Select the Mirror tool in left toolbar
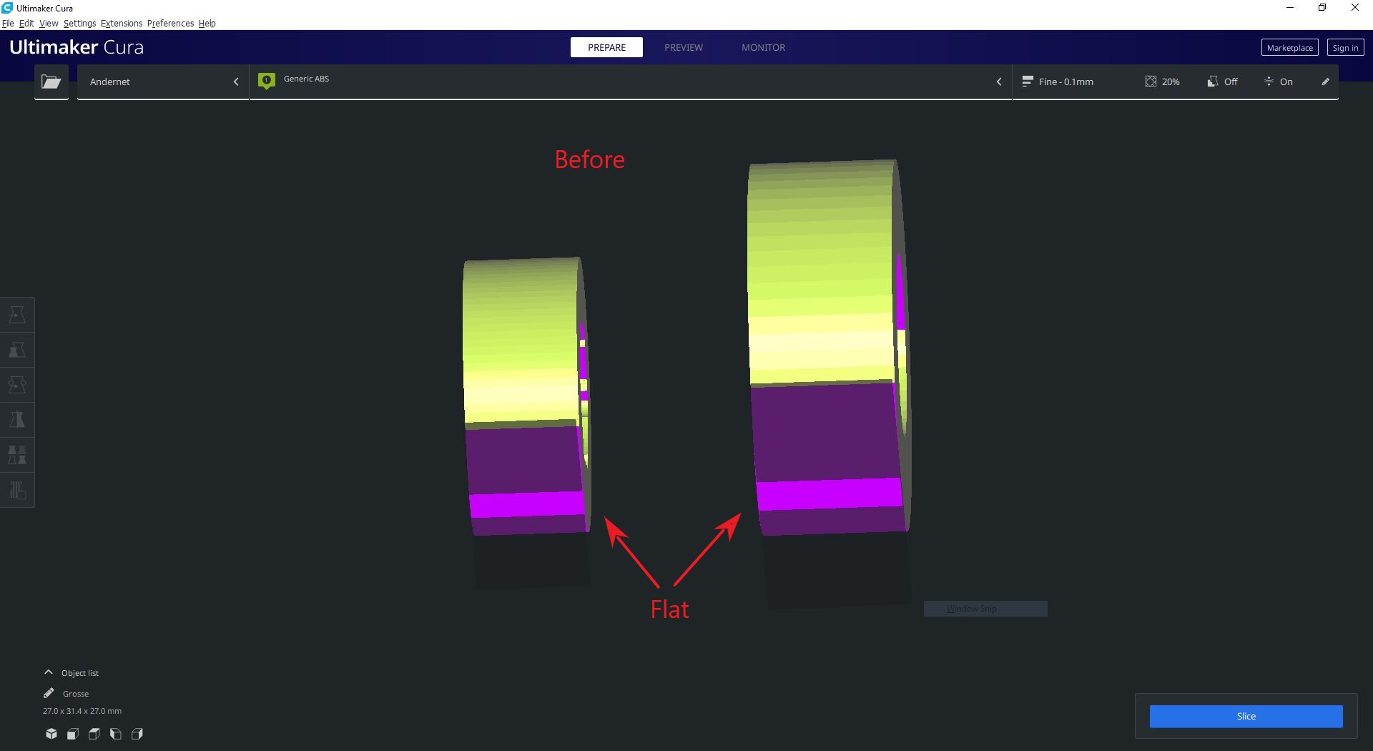Viewport: 1373px width, 751px height. click(17, 420)
